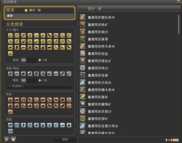Select the silver boots feet category
Image resolution: width=182 pixels, height=143 pixels.
[43, 74]
